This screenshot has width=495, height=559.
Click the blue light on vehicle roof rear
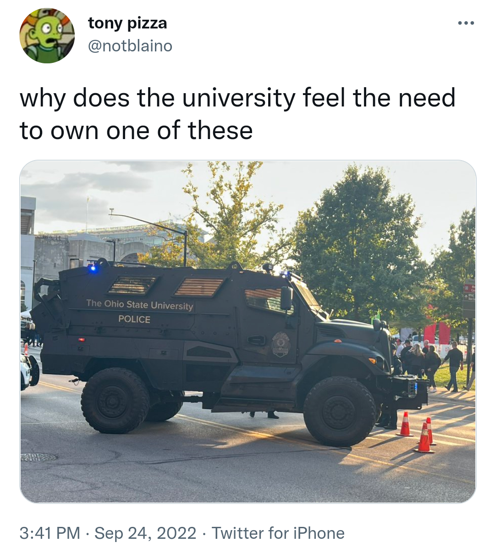tap(93, 268)
